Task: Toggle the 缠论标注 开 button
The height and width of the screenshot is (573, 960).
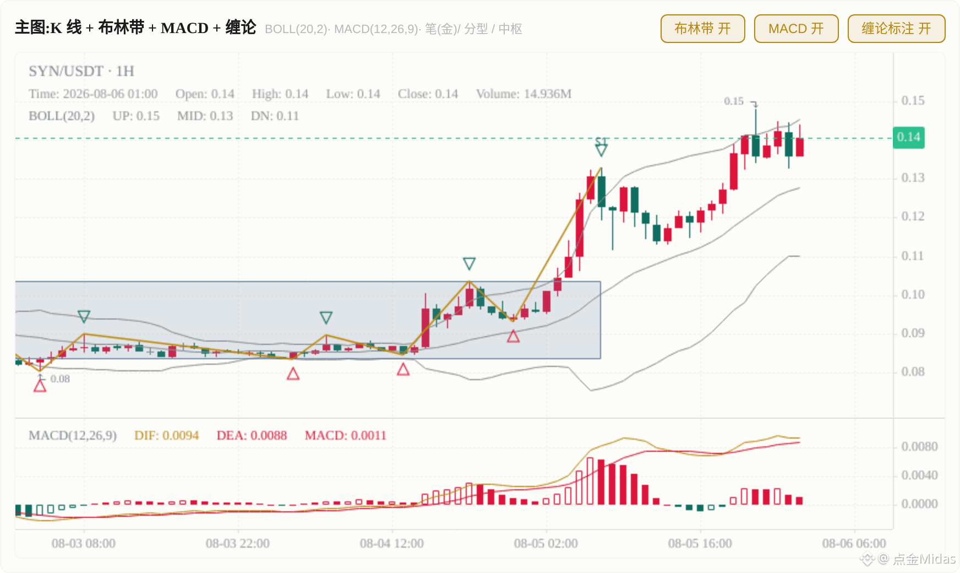Action: tap(896, 29)
